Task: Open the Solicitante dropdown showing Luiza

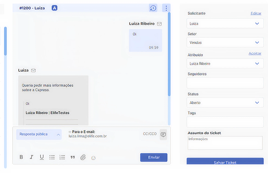Action: click(225, 24)
